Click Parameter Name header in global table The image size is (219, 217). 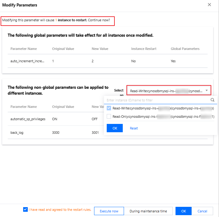click(x=23, y=49)
